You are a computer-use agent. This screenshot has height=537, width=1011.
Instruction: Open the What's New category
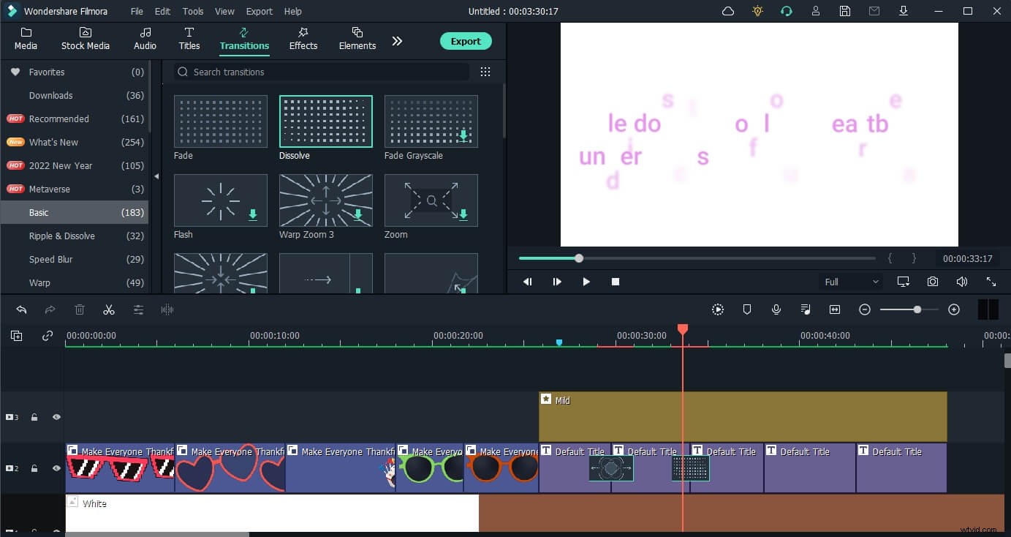(75, 142)
